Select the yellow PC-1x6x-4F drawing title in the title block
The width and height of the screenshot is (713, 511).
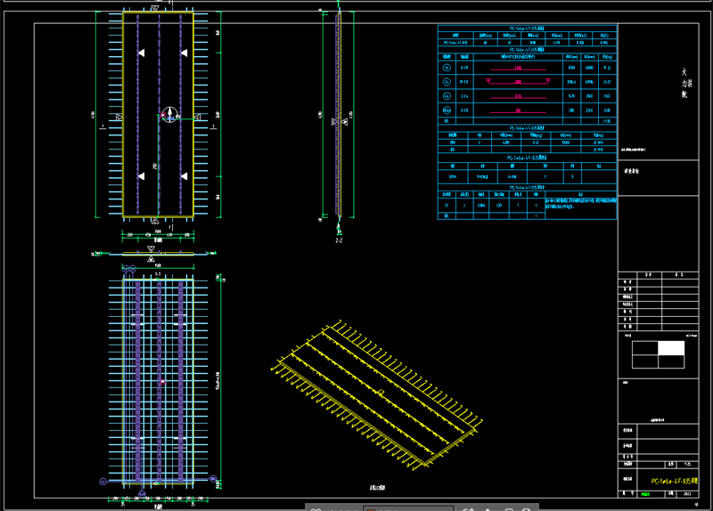pos(675,481)
